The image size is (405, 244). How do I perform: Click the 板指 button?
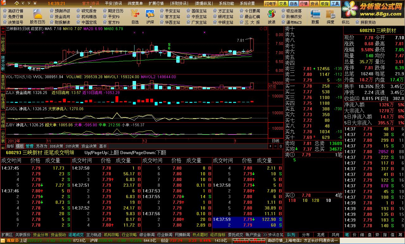pos(325,3)
